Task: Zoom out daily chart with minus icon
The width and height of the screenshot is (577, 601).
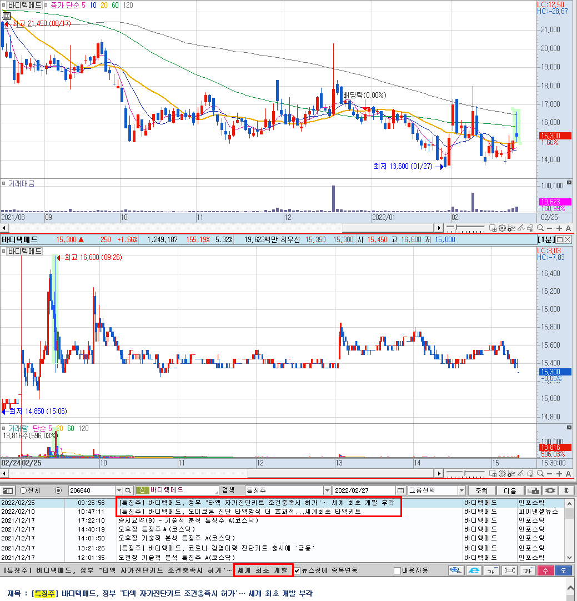Action: click(549, 228)
